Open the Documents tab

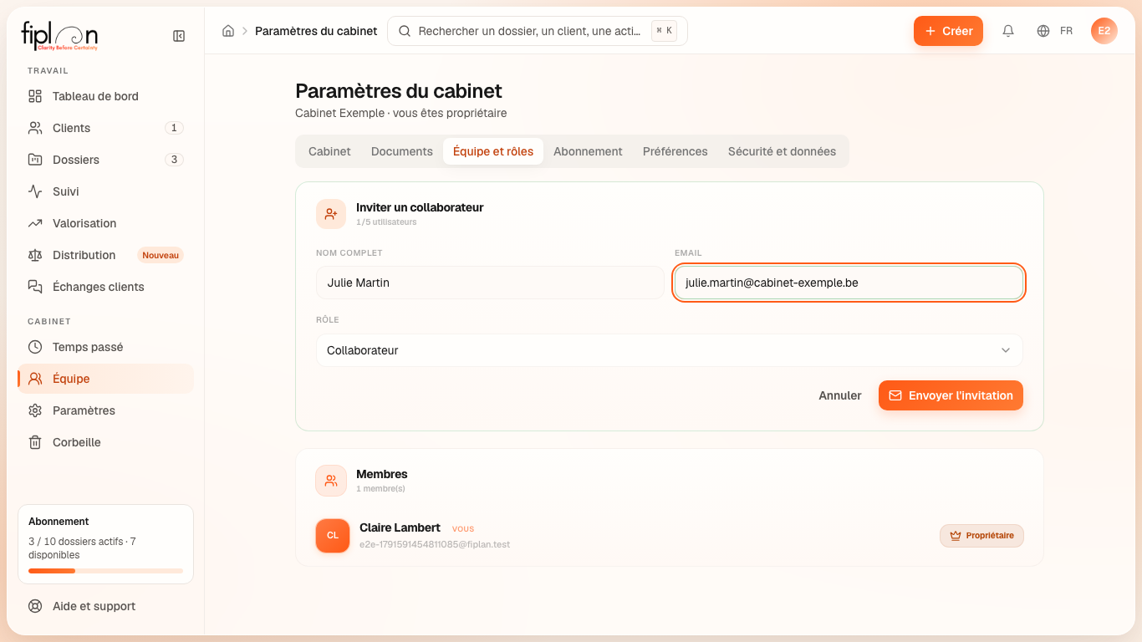point(402,151)
